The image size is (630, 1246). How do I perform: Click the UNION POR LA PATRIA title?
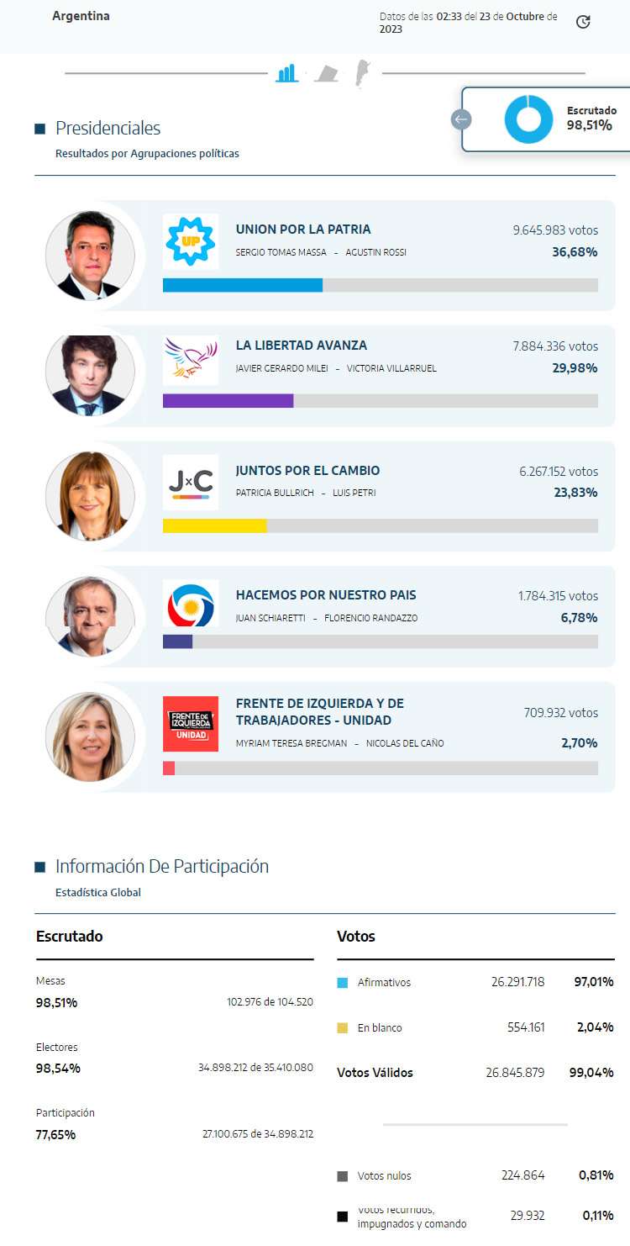click(x=303, y=230)
